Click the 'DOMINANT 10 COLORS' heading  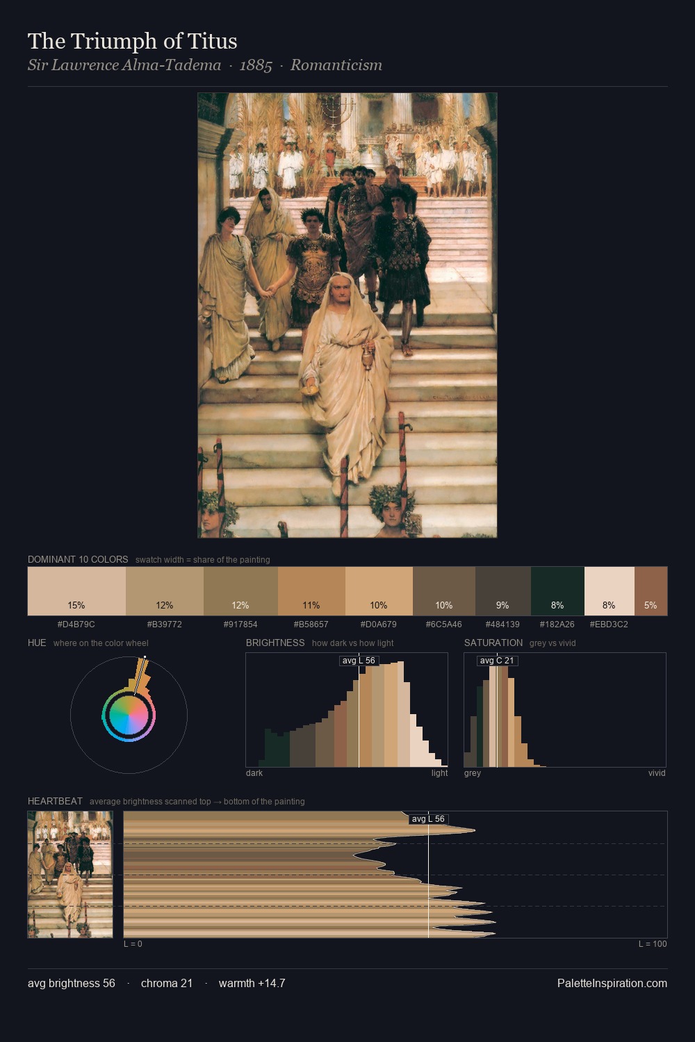point(78,559)
